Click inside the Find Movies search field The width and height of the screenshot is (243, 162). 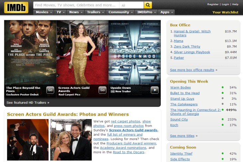(x=76, y=5)
